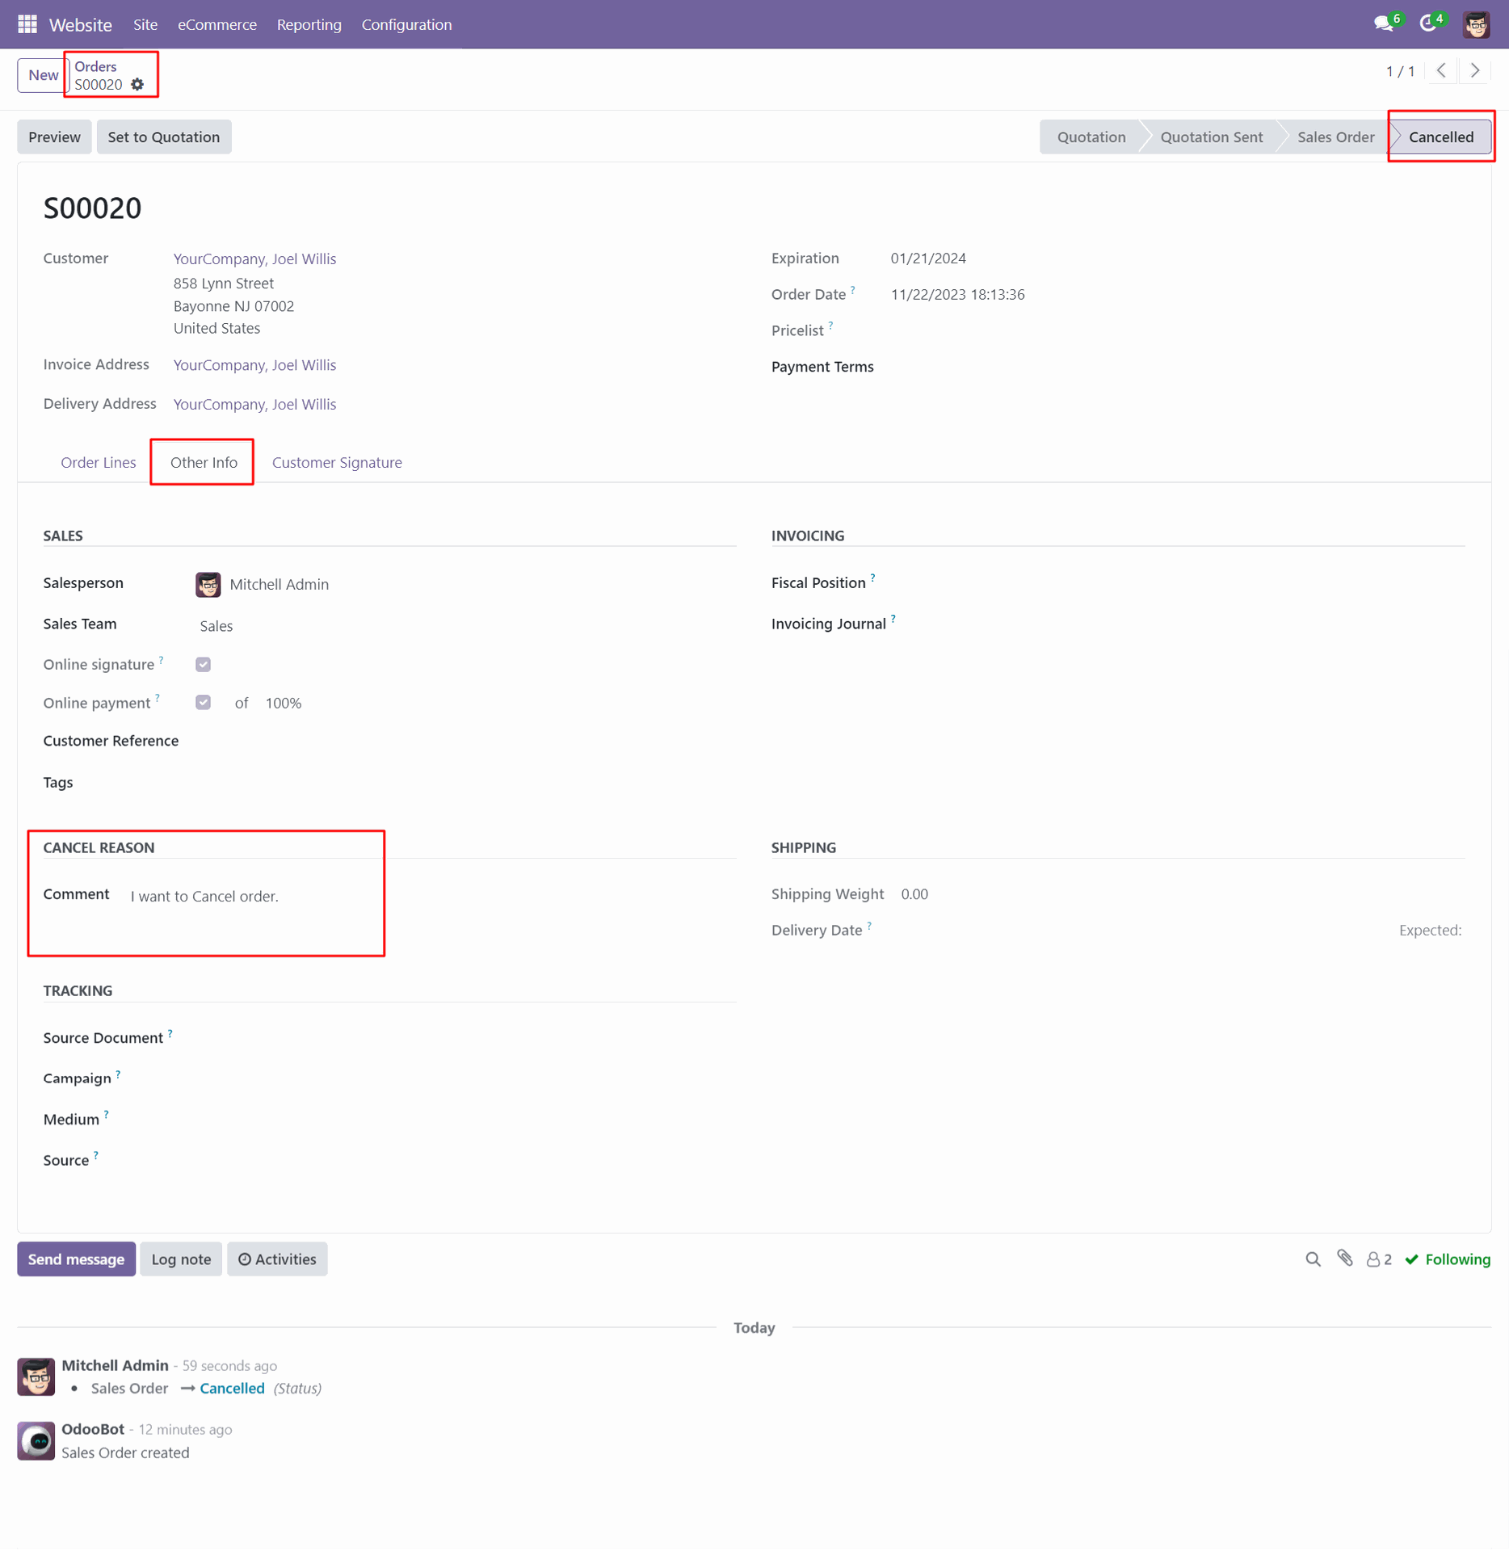Toggle the Online signature checkbox
Viewport: 1509px width, 1551px height.
coord(203,664)
